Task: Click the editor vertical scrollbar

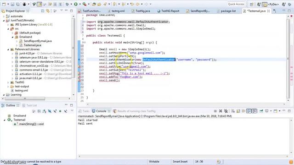Action: pos(288,59)
